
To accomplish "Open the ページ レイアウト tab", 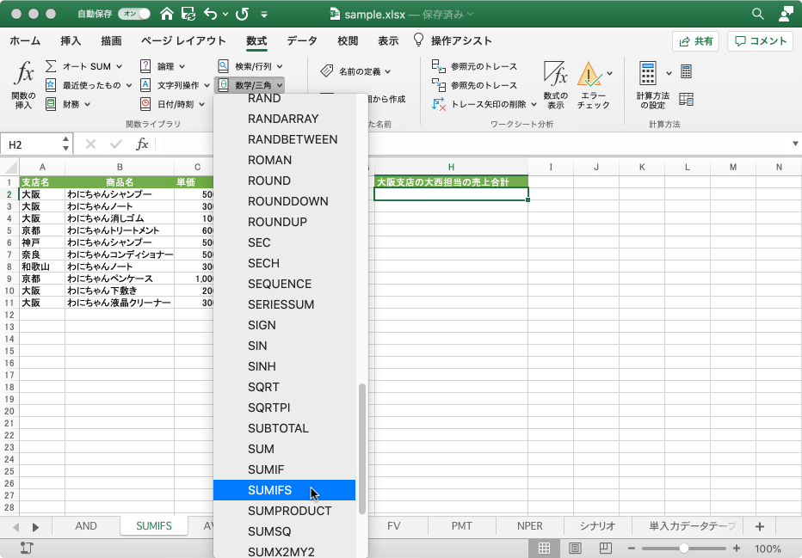I will 183,41.
